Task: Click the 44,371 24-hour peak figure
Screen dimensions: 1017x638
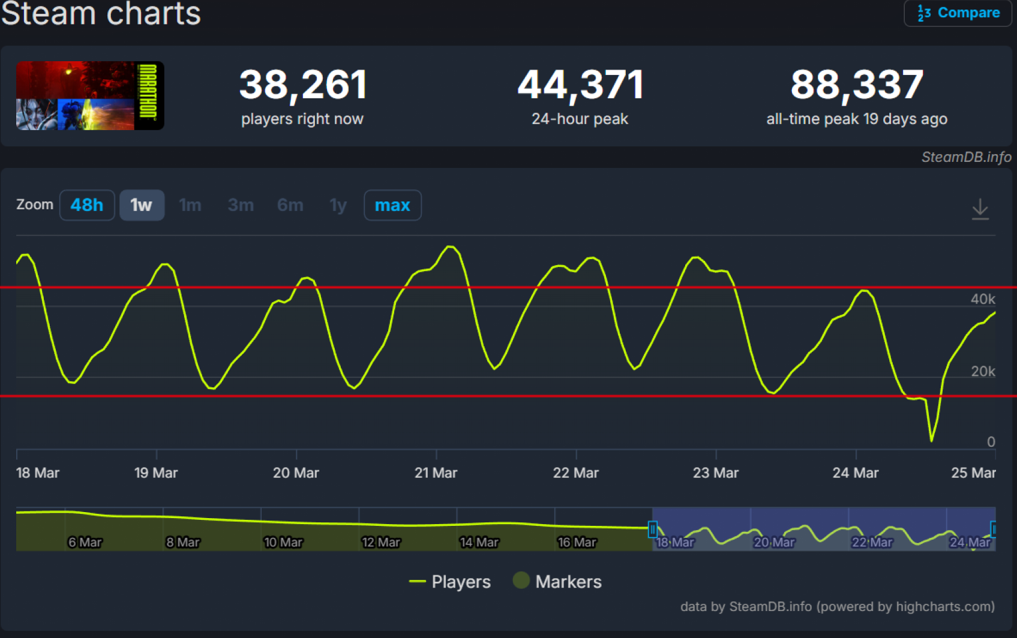Action: [580, 85]
